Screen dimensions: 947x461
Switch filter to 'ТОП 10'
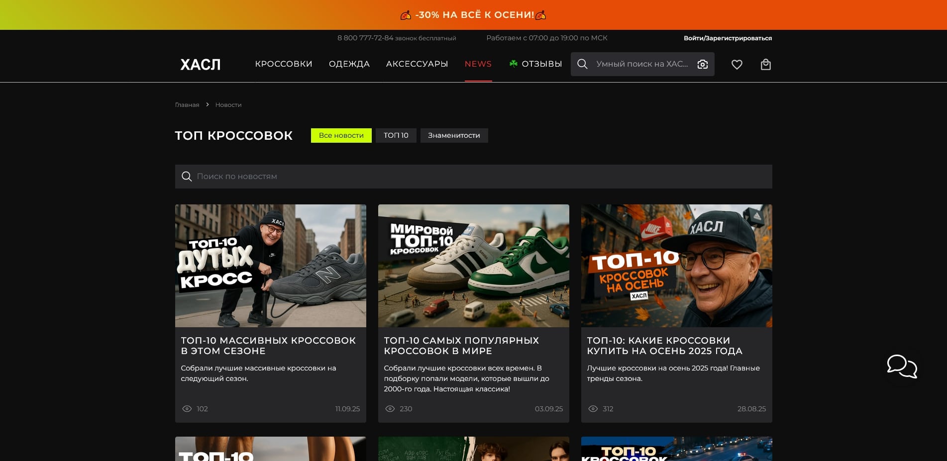pyautogui.click(x=396, y=135)
